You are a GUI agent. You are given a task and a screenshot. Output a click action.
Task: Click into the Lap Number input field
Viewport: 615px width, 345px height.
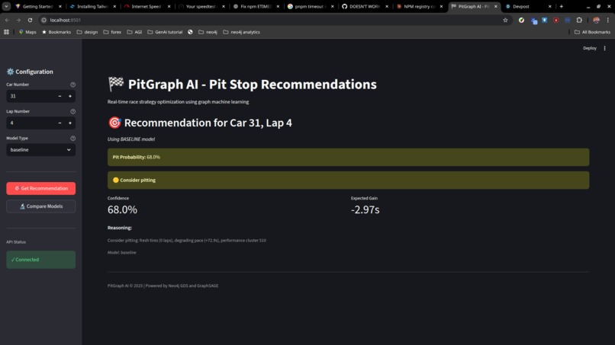click(x=31, y=123)
